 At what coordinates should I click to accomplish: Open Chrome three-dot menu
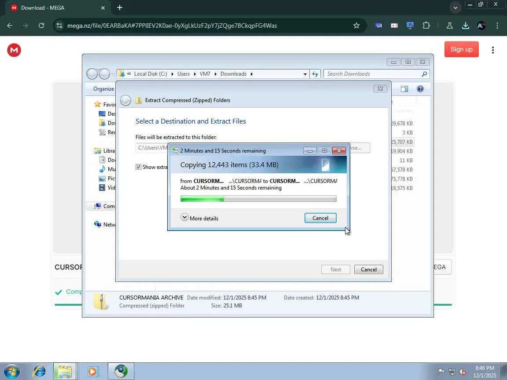(x=497, y=26)
